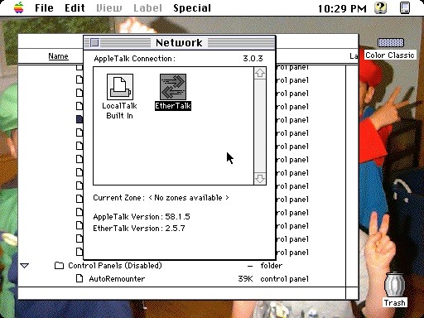Open the Special menu
This screenshot has height=318, width=424.
(192, 7)
